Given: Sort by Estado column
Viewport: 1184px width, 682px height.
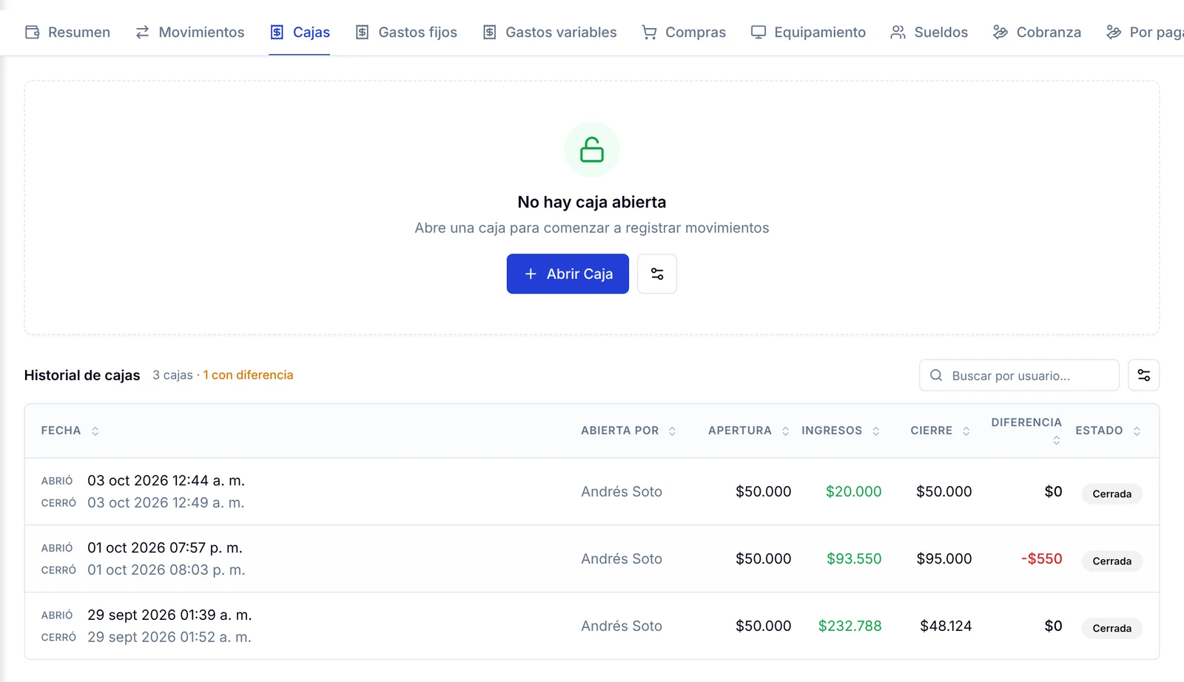Looking at the screenshot, I should (1108, 431).
